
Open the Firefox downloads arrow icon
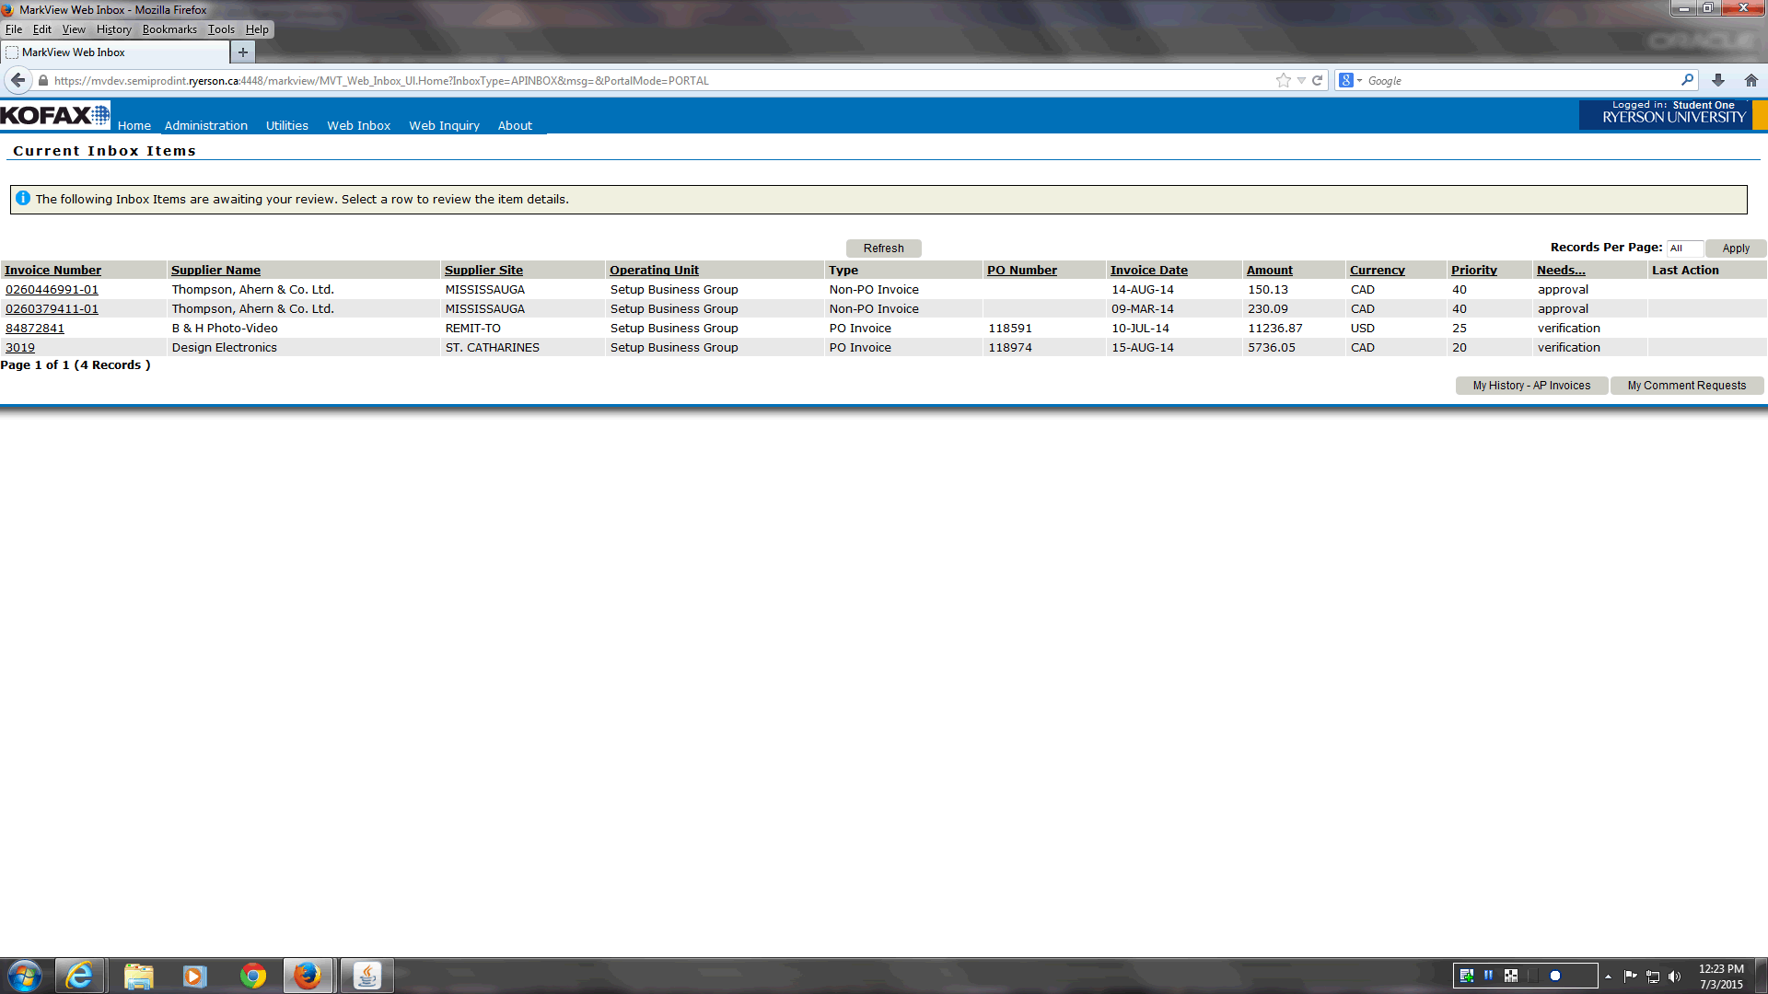click(x=1718, y=80)
